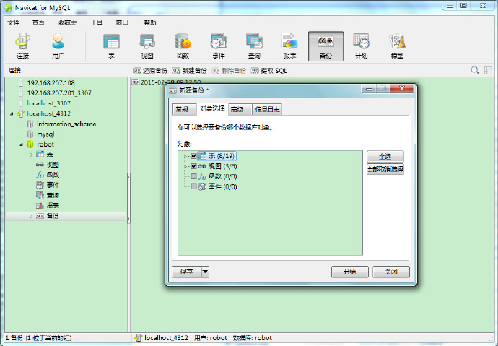The width and height of the screenshot is (498, 346).
Task: Click the panel splitter collapse handle
Action: (128, 199)
